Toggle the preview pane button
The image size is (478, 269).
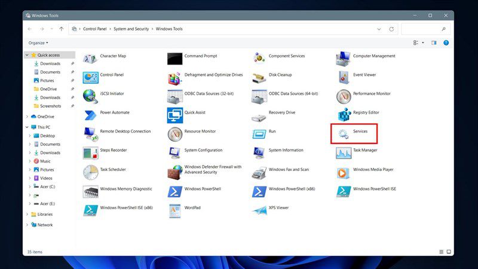pos(434,42)
